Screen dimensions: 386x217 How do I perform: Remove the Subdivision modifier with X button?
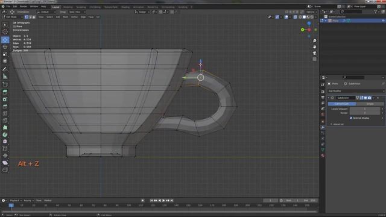pyautogui.click(x=378, y=98)
